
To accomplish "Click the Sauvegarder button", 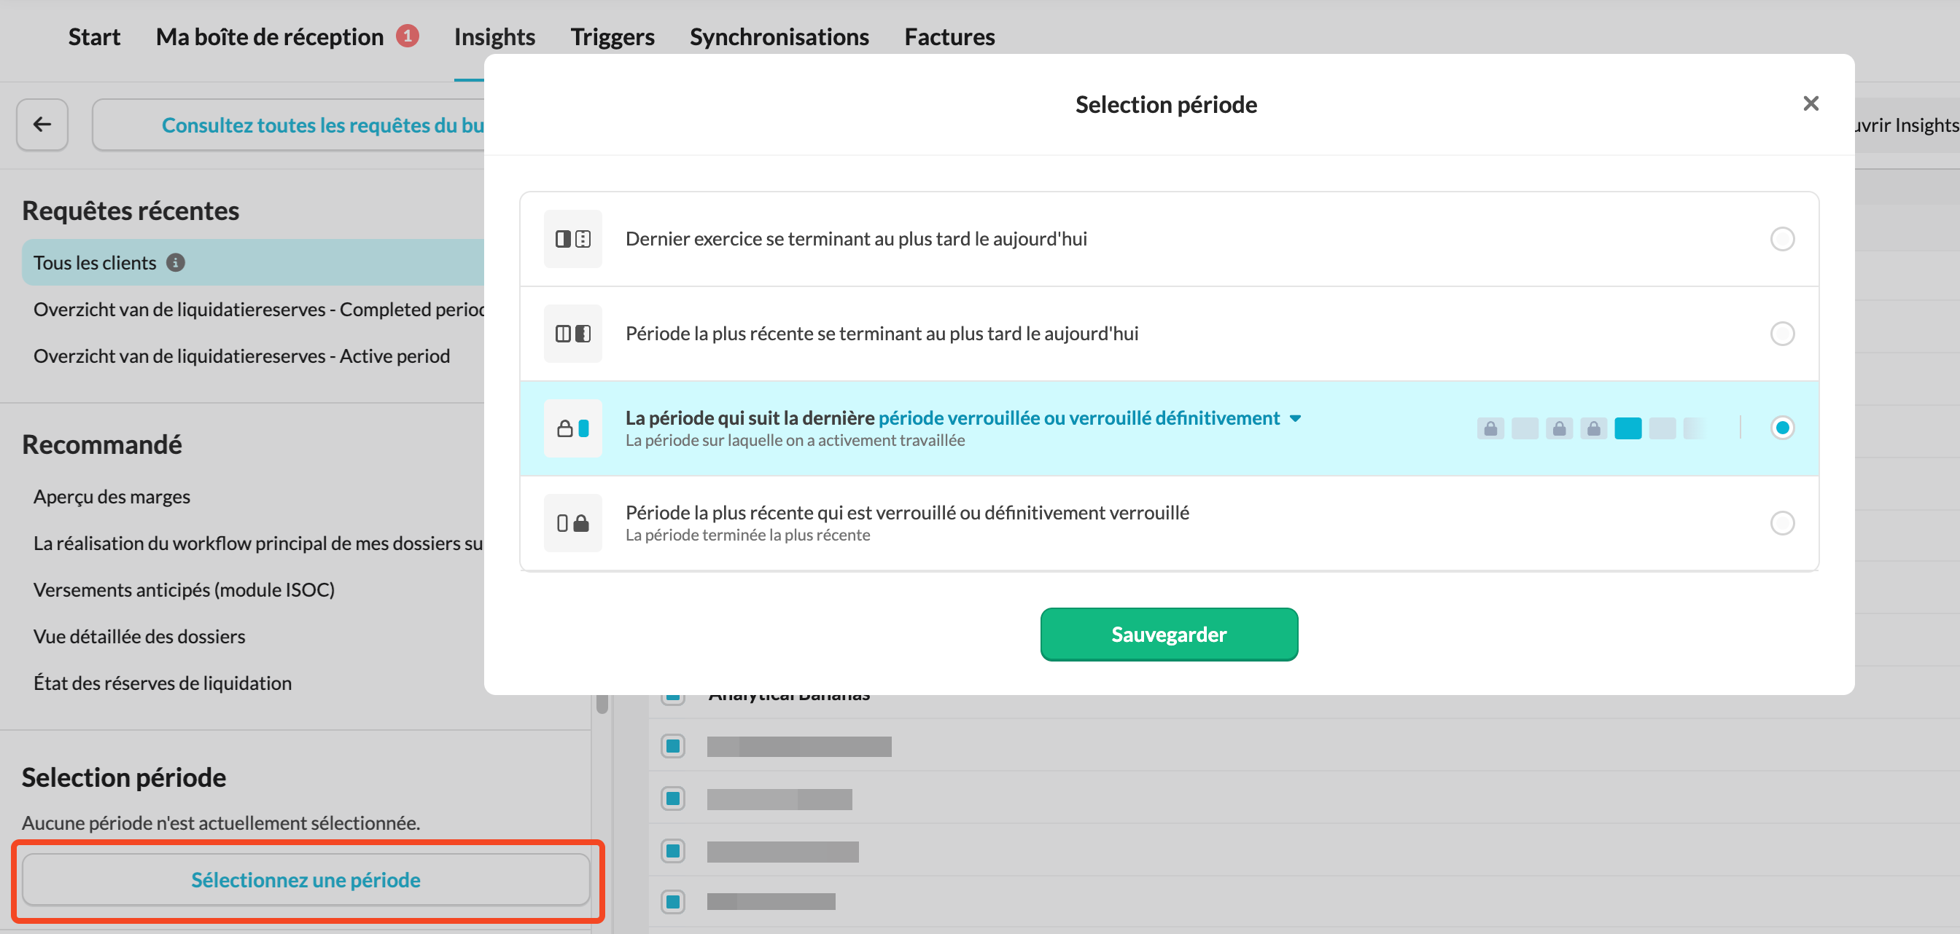I will click(1168, 635).
